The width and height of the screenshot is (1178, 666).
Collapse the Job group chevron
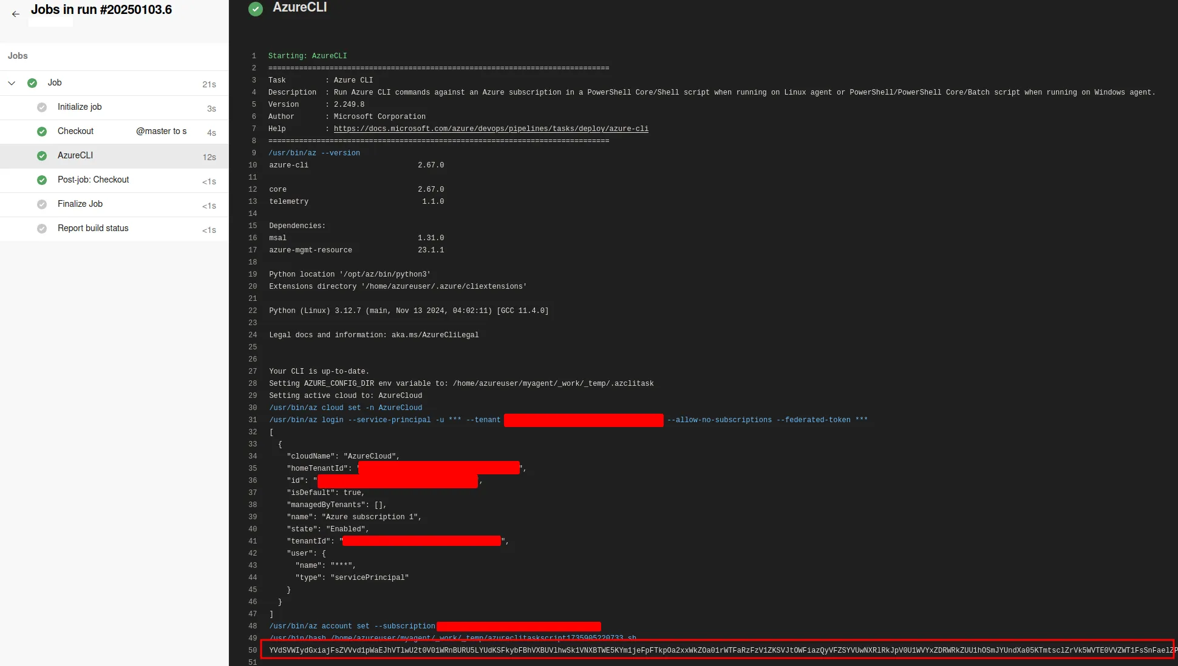pos(12,83)
